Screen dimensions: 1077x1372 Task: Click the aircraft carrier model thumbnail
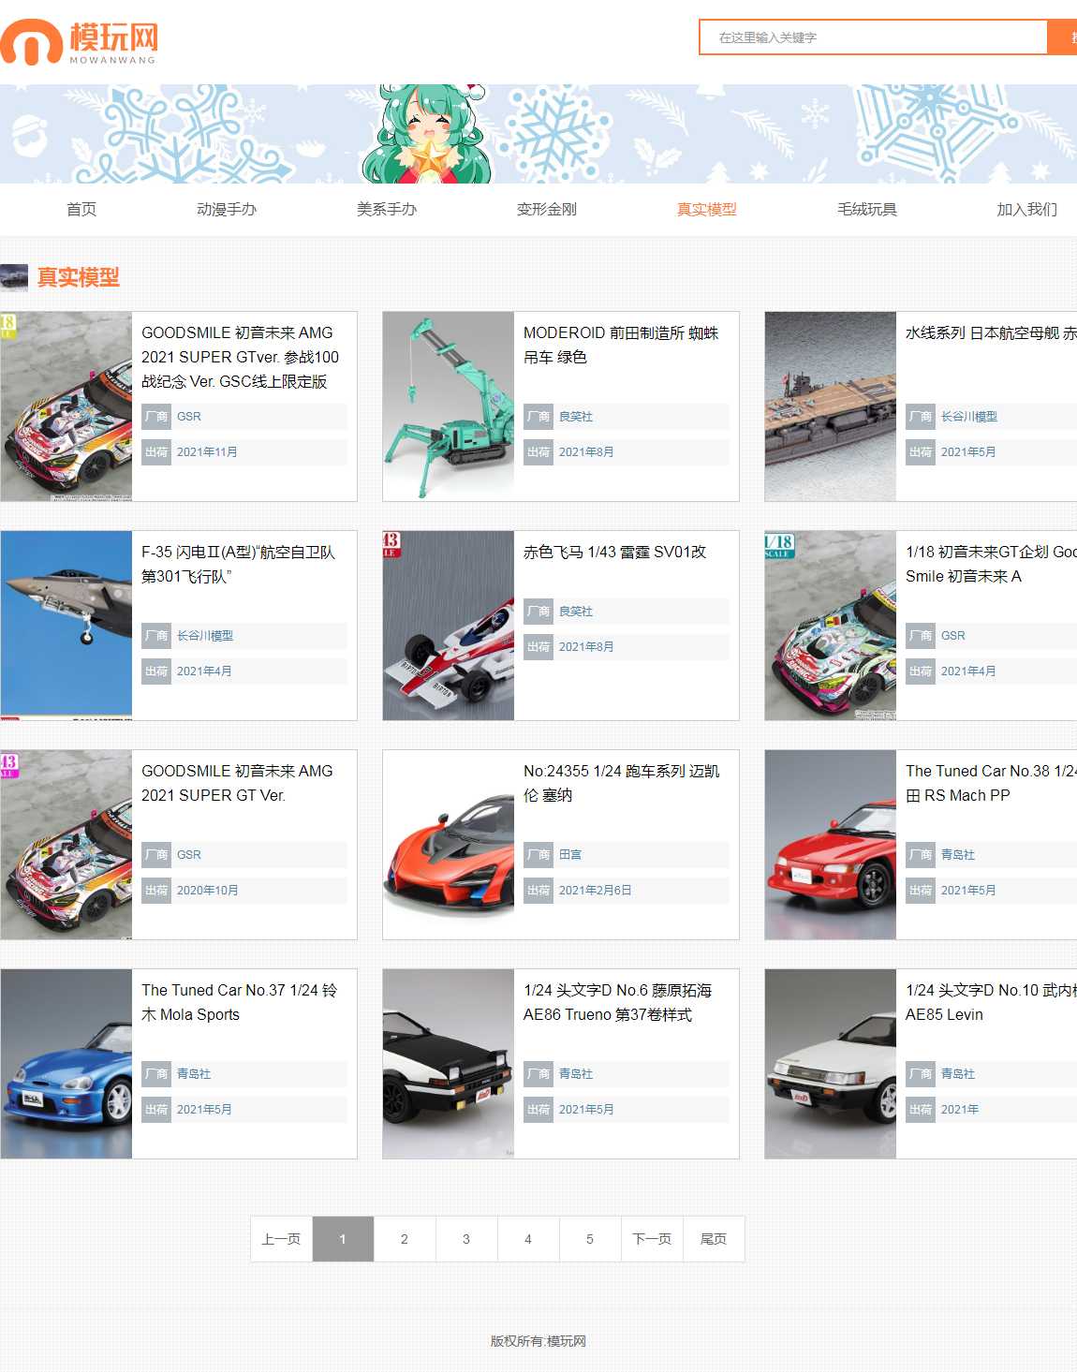point(831,406)
